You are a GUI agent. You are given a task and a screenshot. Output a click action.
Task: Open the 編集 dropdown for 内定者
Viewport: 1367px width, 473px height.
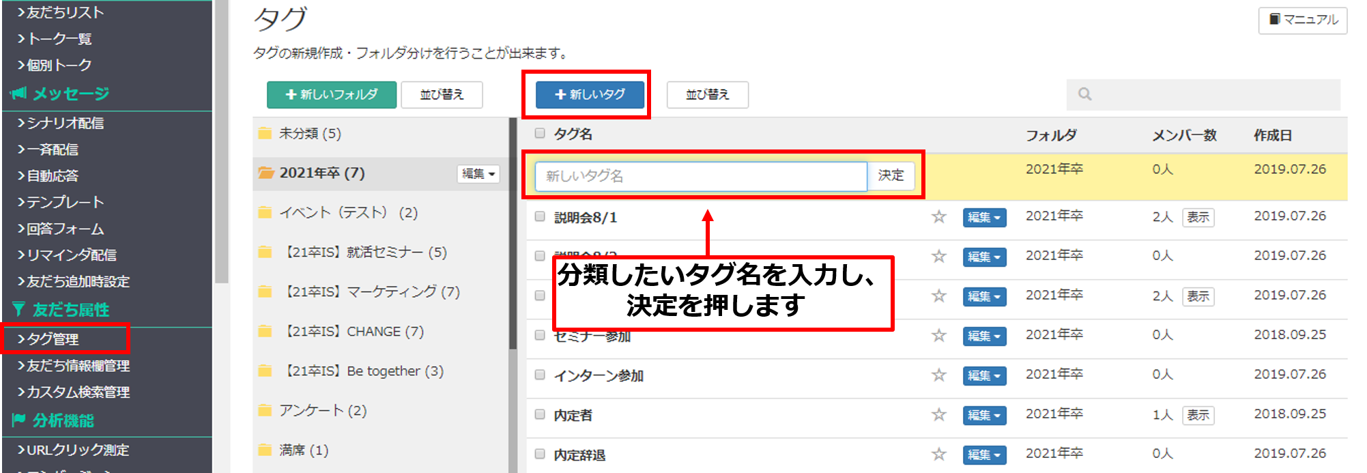[x=984, y=416]
